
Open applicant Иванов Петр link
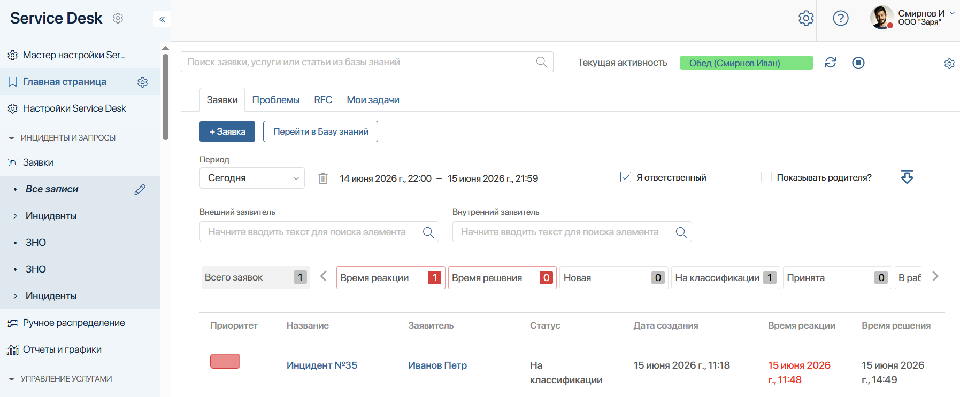click(437, 365)
